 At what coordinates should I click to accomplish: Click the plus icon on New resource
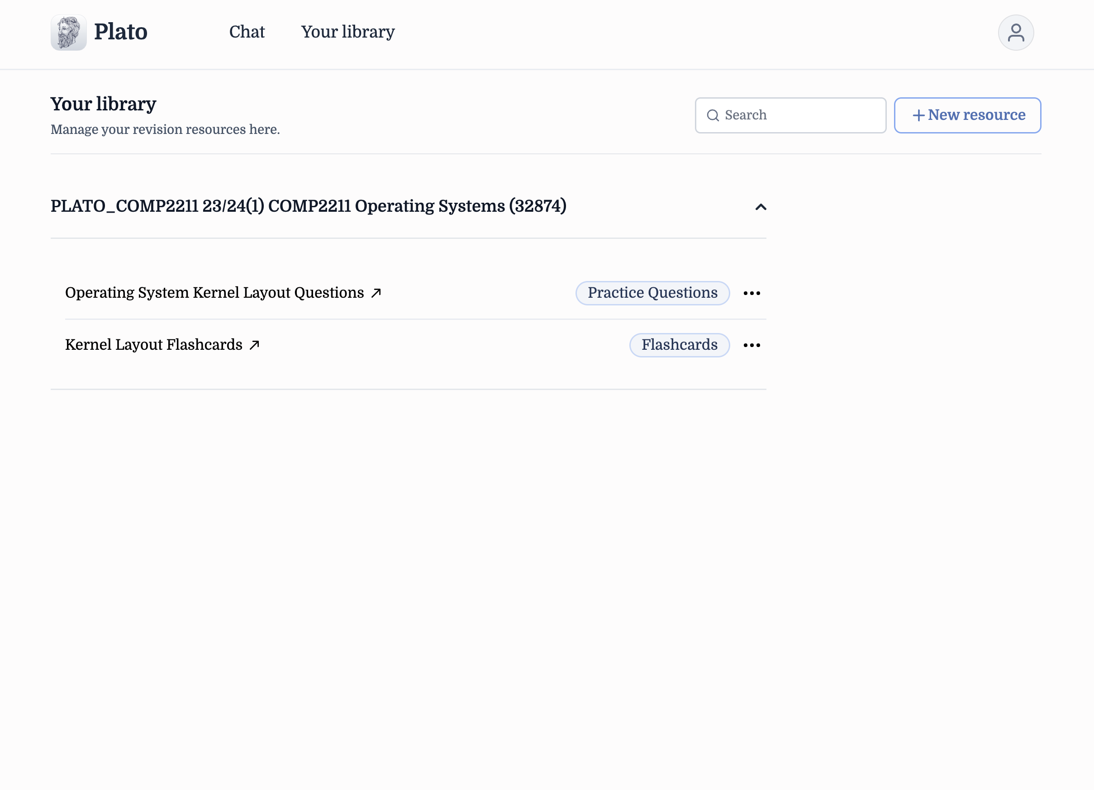pyautogui.click(x=918, y=115)
